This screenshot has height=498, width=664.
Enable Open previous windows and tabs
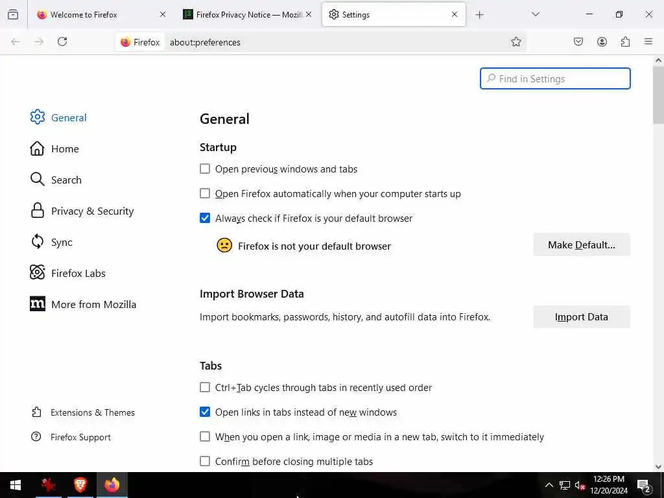pos(205,169)
